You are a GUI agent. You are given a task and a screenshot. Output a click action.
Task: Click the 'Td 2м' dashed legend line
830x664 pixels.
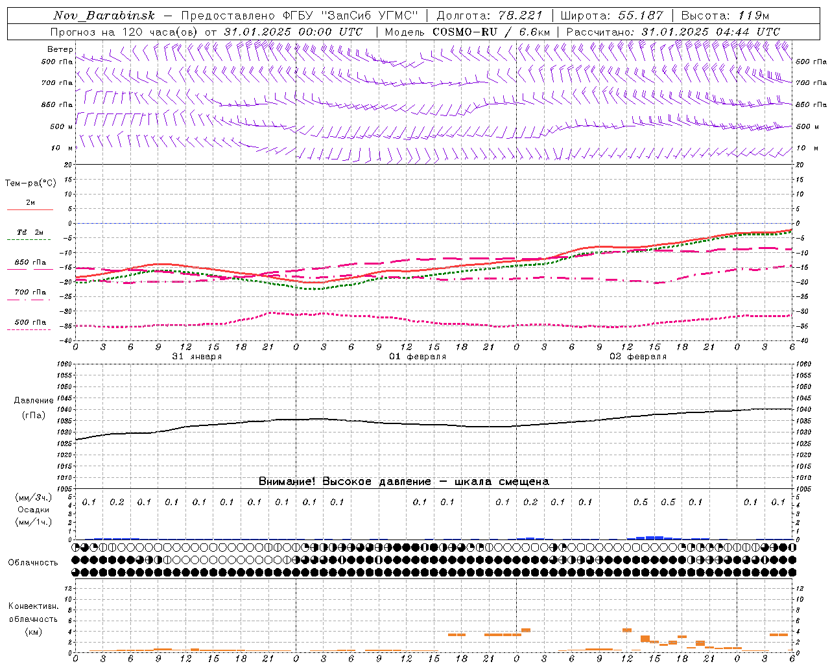(x=30, y=239)
